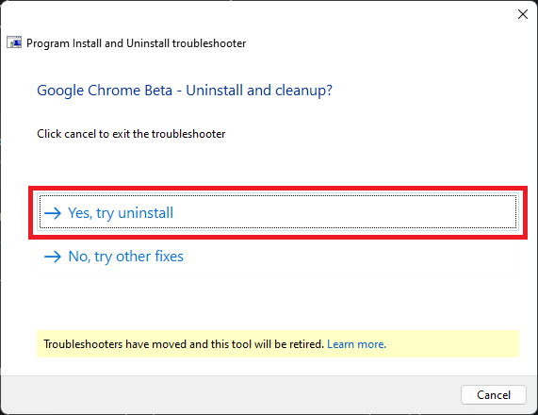Close the troubleshooter with the X icon
Viewport: 538px width, 415px height.
pos(523,14)
